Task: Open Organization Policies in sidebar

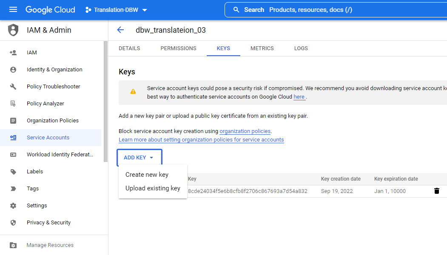Action: click(51, 121)
